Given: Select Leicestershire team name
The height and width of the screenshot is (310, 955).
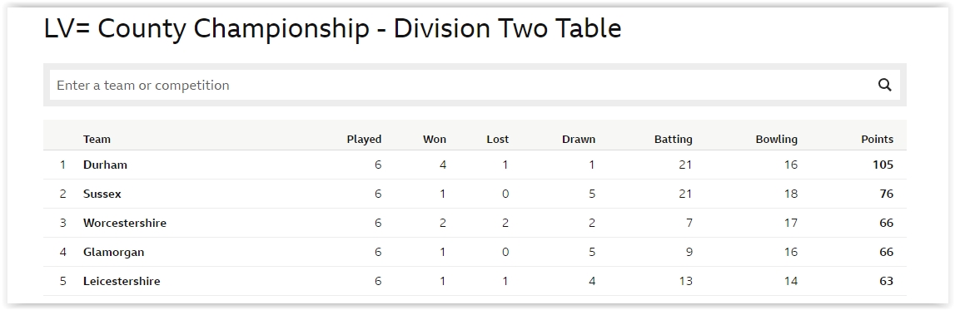Looking at the screenshot, I should (122, 282).
